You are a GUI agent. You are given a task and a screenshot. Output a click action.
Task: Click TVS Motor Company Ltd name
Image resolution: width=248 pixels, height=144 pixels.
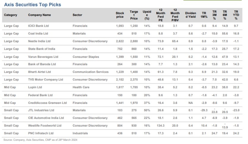click(46, 79)
